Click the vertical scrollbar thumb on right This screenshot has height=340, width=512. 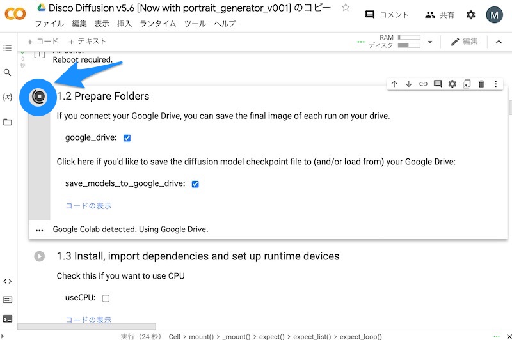[x=510, y=107]
